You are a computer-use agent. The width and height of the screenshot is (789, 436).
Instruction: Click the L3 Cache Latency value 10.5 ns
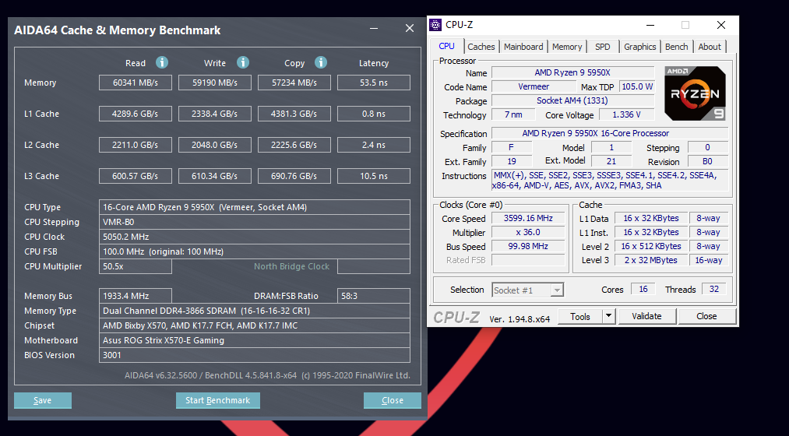[x=374, y=176]
